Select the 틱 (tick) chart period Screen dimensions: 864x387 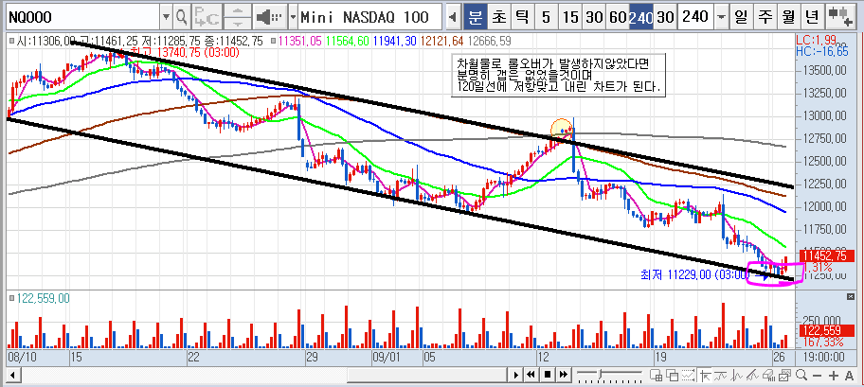(521, 17)
